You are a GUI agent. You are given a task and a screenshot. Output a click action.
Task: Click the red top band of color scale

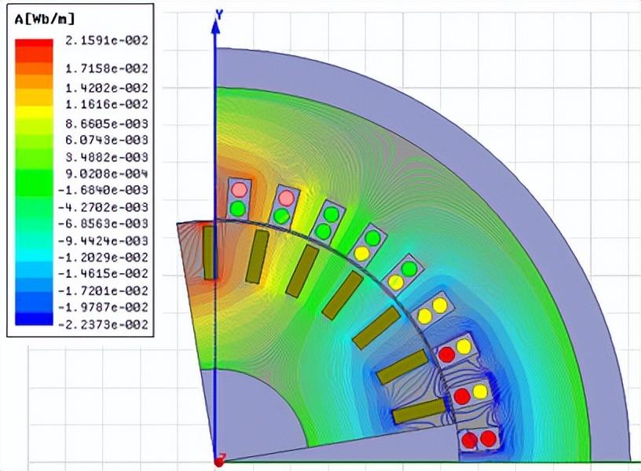(34, 44)
